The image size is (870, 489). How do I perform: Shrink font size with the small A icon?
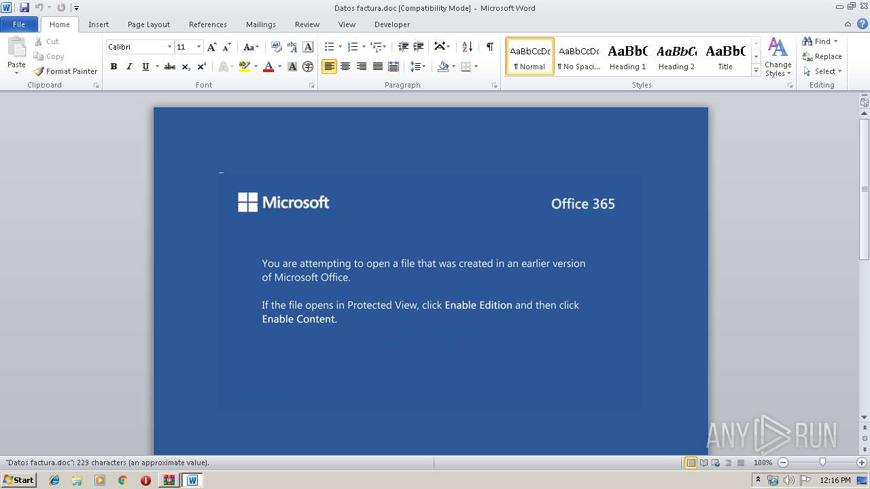(x=227, y=47)
